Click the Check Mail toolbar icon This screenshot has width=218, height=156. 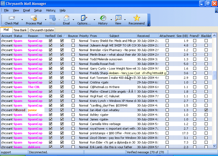coord(11,18)
